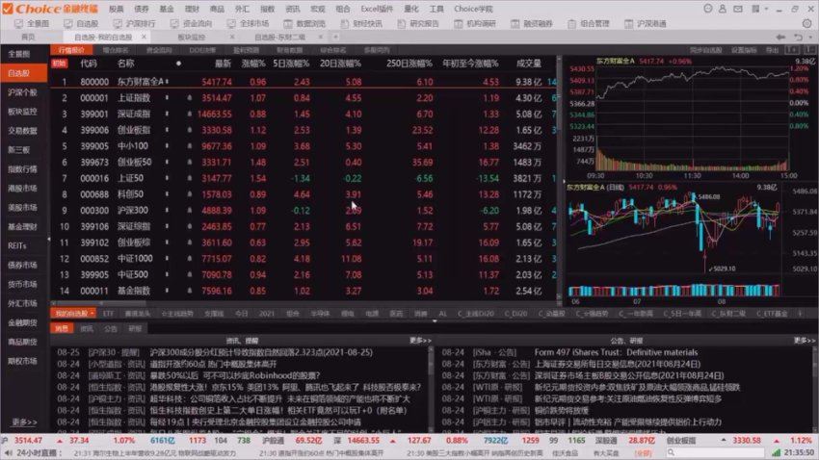Sort by the 涨幅% column header
Image resolution: width=819 pixels, height=460 pixels.
click(x=253, y=64)
